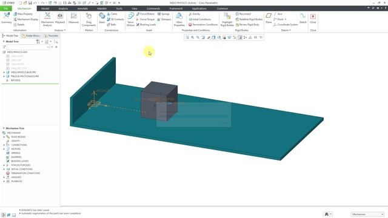The width and height of the screenshot is (388, 218).
Task: Insert a Force/Torque
Action: (x=145, y=19)
